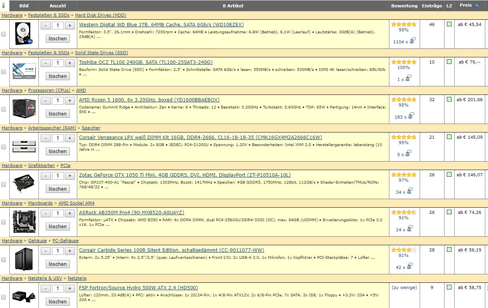
Task: Decrease quantity of ASRock AB350M Pro4
Action: (46, 213)
